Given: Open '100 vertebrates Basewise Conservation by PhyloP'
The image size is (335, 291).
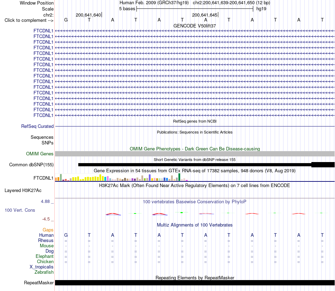Looking at the screenshot, I should coord(195,202).
